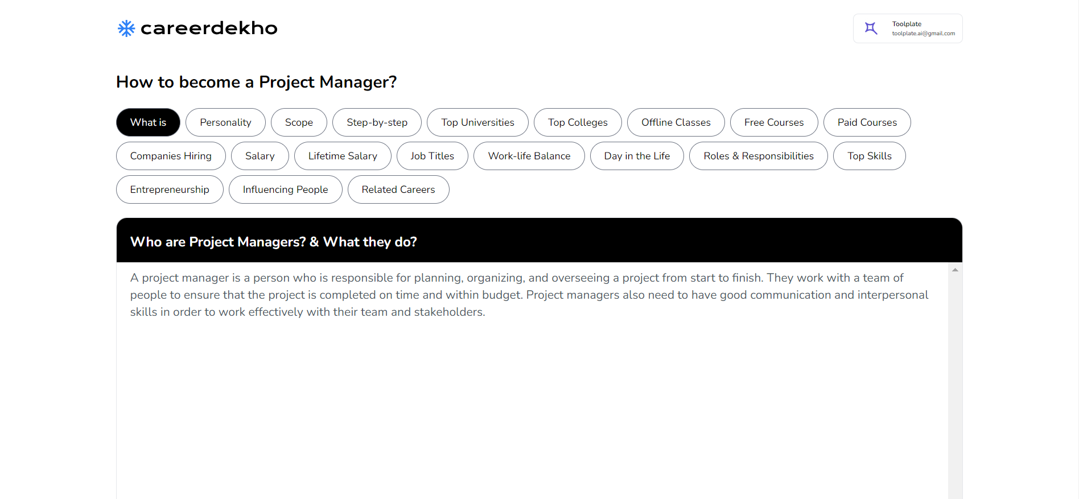1079x499 pixels.
Task: Show the Top Colleges section
Action: click(x=578, y=122)
